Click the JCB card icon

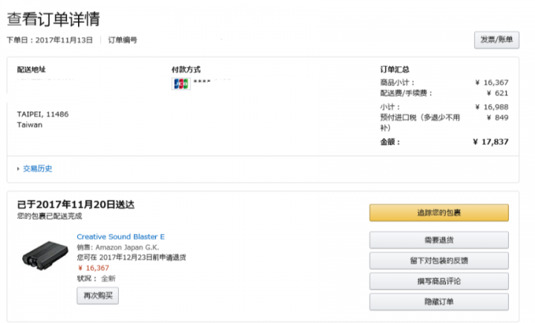click(x=181, y=83)
